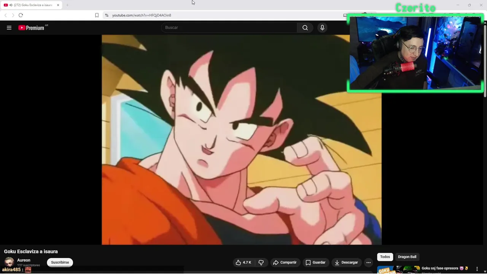Open the Aureon channel avatar
487x274 pixels.
9,262
